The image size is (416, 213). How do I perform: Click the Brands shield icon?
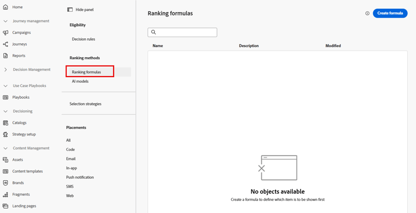coord(6,182)
